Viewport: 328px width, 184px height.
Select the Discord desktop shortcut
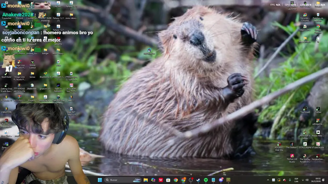click(x=19, y=16)
